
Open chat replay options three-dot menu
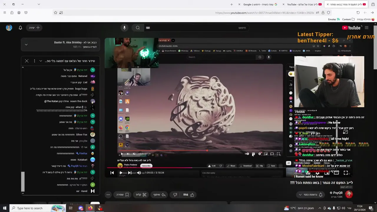point(34,61)
